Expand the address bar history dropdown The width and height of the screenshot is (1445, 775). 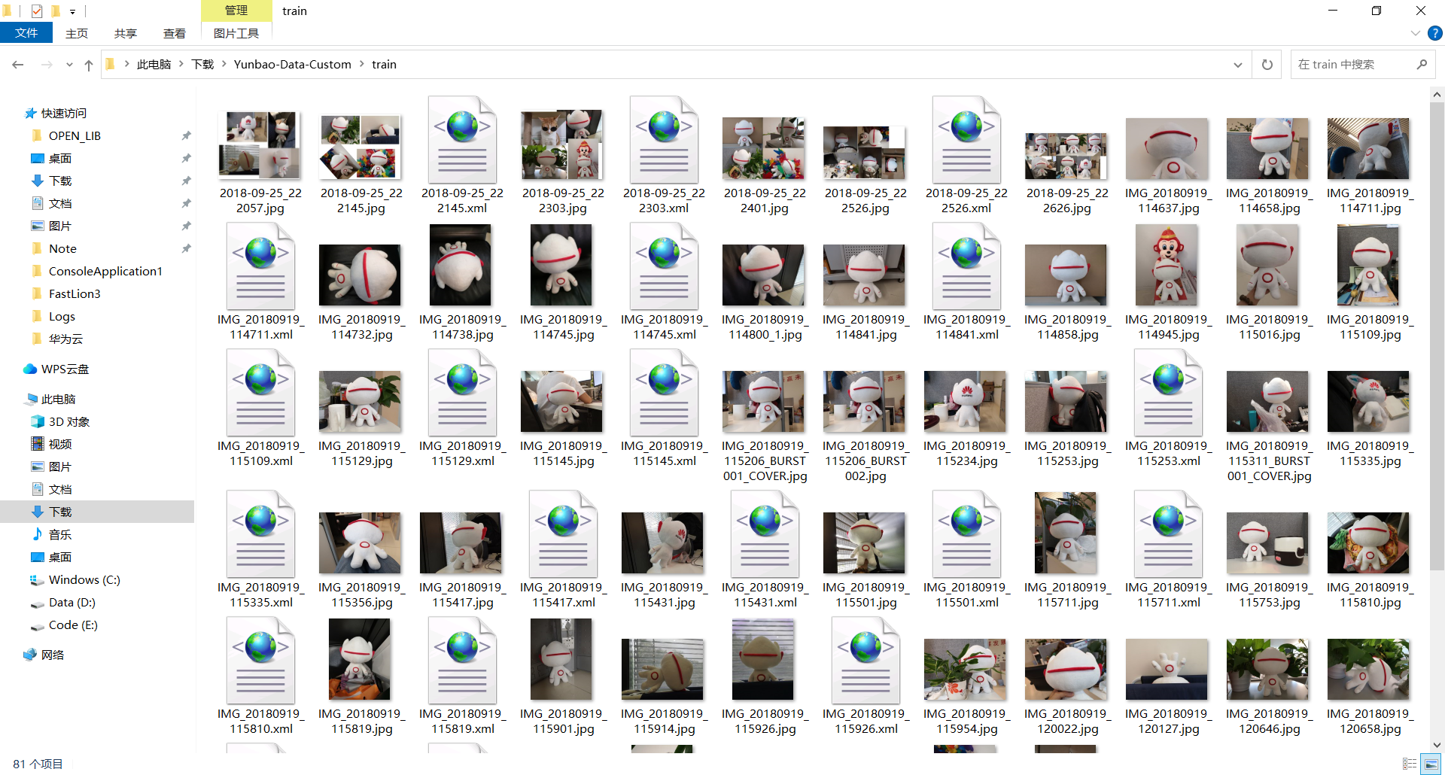1237,65
